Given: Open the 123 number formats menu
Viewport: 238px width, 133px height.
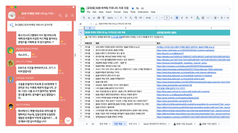Looking at the screenshot, I should click(141, 18).
